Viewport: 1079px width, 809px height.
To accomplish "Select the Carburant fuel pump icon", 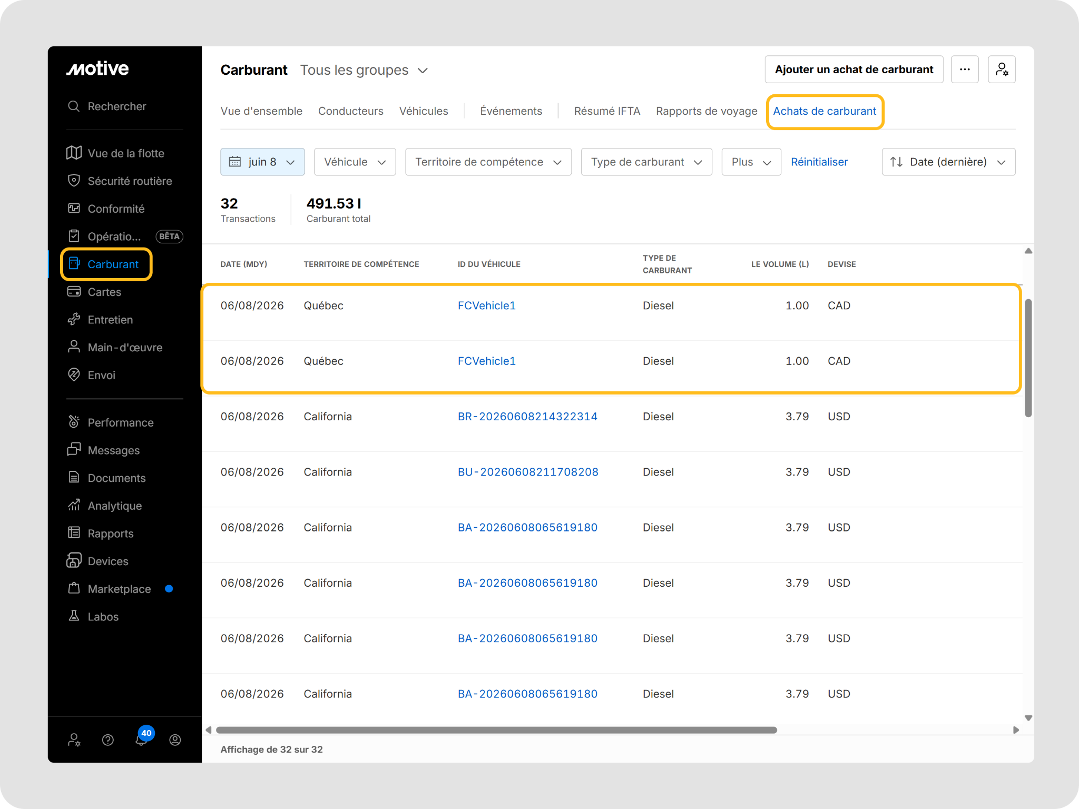I will pyautogui.click(x=74, y=264).
